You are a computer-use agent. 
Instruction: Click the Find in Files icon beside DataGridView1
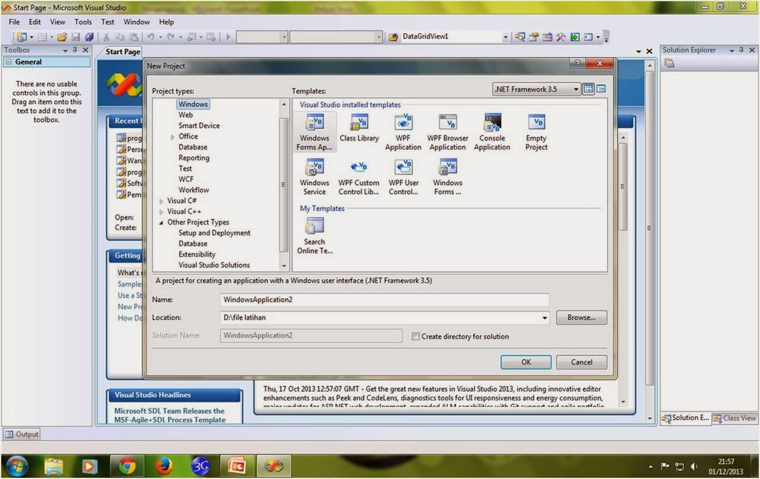[x=393, y=37]
